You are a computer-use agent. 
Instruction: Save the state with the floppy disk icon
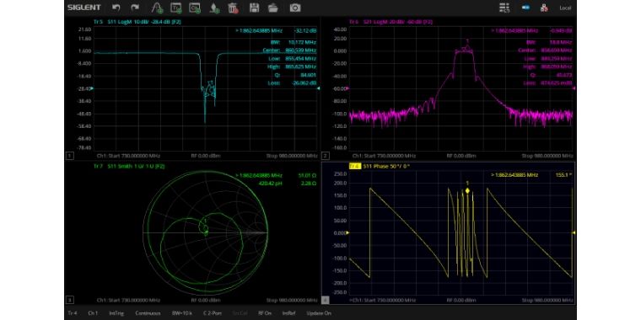tap(254, 8)
